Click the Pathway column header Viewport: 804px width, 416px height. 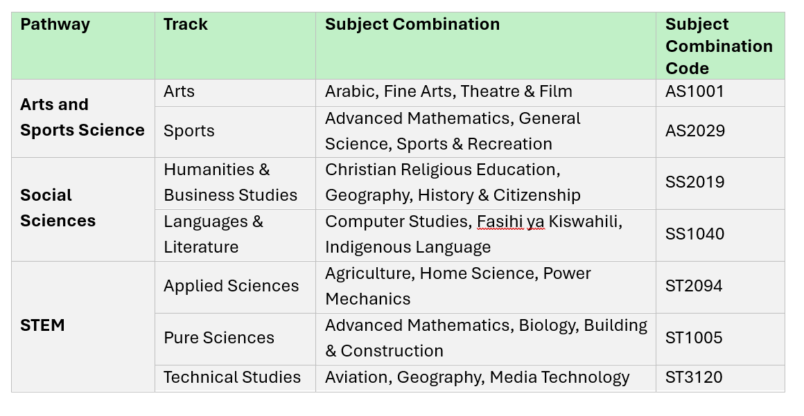[83, 46]
